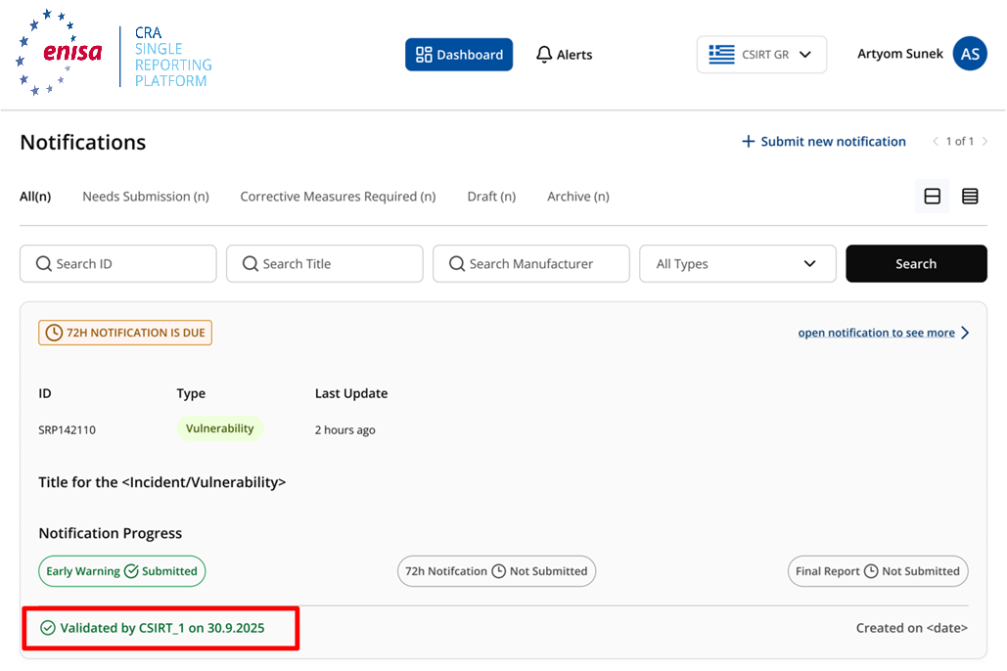Go to previous page arrow
Viewport: 1007px width, 671px height.
(x=936, y=141)
